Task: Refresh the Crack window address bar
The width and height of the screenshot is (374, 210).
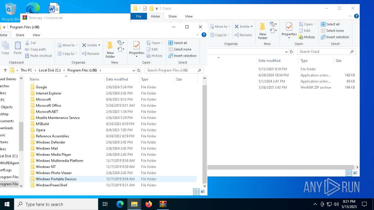Action: coord(291,52)
